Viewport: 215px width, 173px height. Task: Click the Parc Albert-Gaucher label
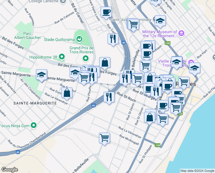(27, 35)
